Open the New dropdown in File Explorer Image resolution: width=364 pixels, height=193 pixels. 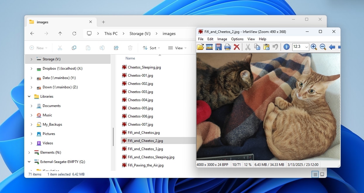[38, 48]
